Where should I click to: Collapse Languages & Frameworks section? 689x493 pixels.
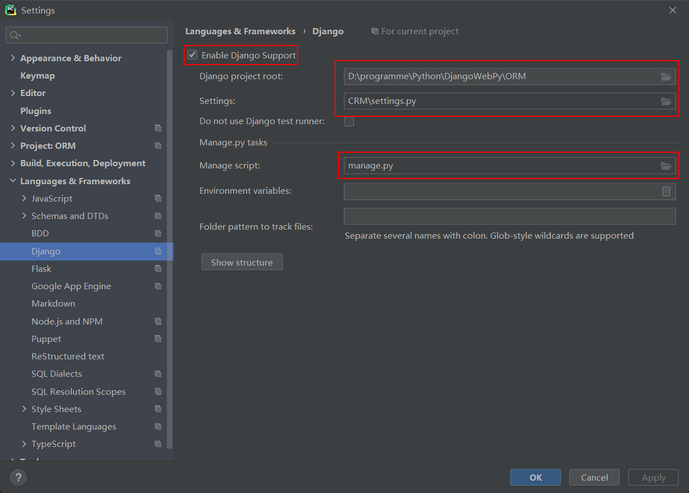point(13,181)
